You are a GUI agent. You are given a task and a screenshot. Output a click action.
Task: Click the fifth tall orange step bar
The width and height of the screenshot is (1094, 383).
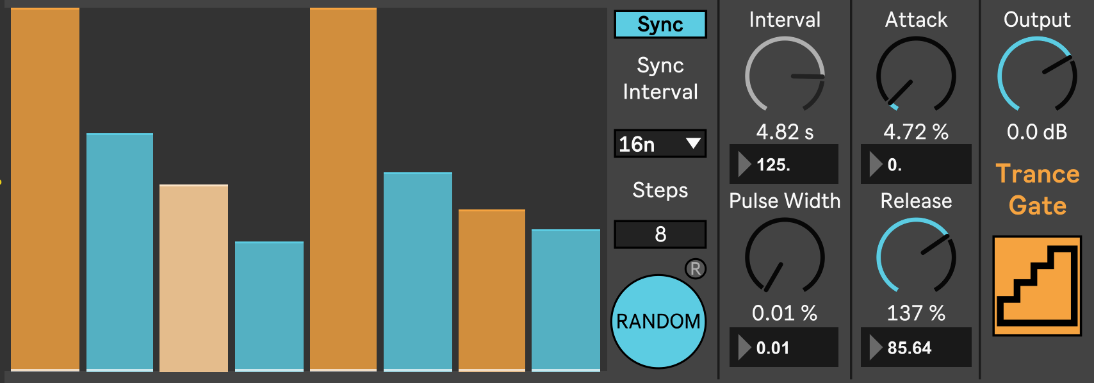pos(343,192)
